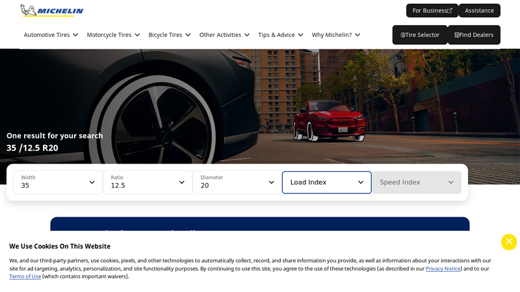This screenshot has width=520, height=292.
Task: Click 'We Use Cookies On This Website' heading
Action: (60, 247)
